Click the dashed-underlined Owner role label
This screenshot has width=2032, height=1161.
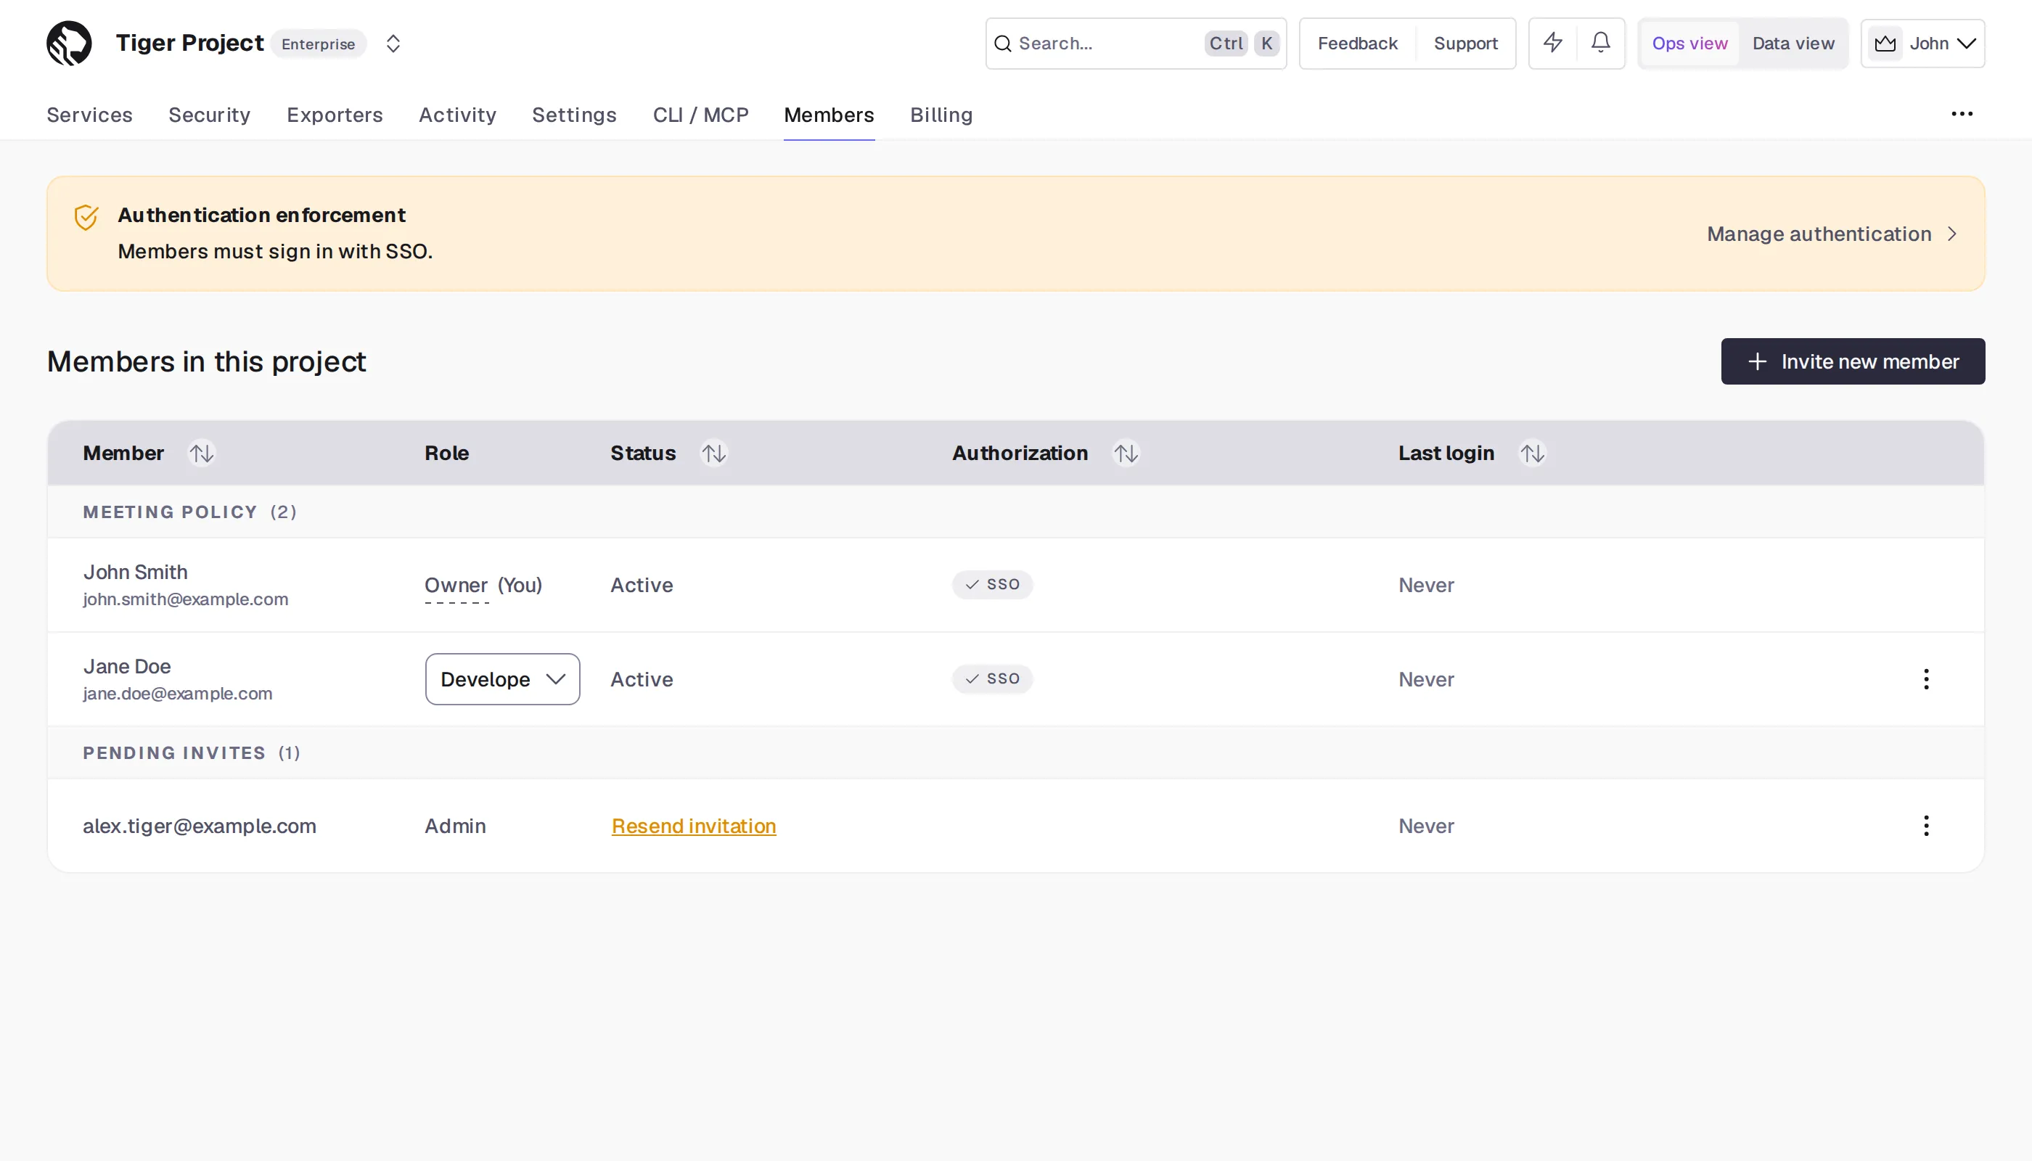456,586
